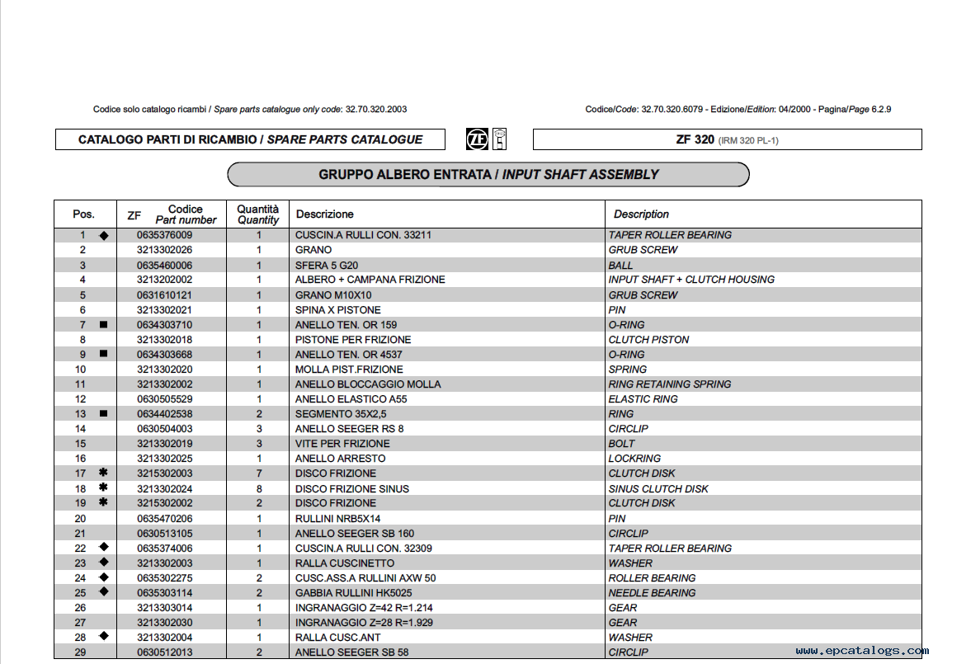Screen dimensions: 971x664
Task: Click 'ANELLO SEEGER SB 160' cell
Action: 354,534
